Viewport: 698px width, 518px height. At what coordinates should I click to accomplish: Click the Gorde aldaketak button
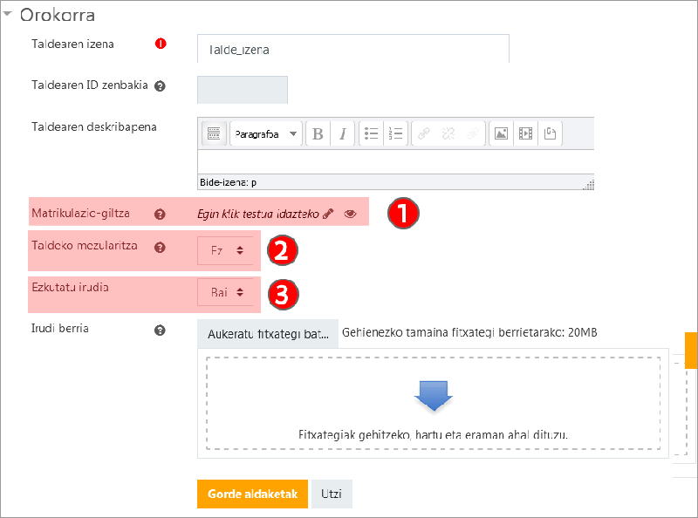point(252,494)
